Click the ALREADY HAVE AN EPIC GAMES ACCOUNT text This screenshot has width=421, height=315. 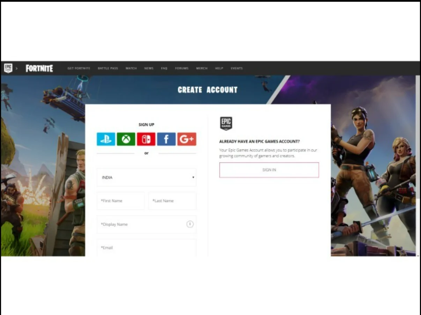pyautogui.click(x=259, y=142)
